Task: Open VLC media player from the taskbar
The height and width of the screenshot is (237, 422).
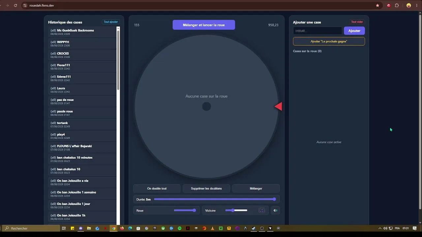Action: [213, 228]
